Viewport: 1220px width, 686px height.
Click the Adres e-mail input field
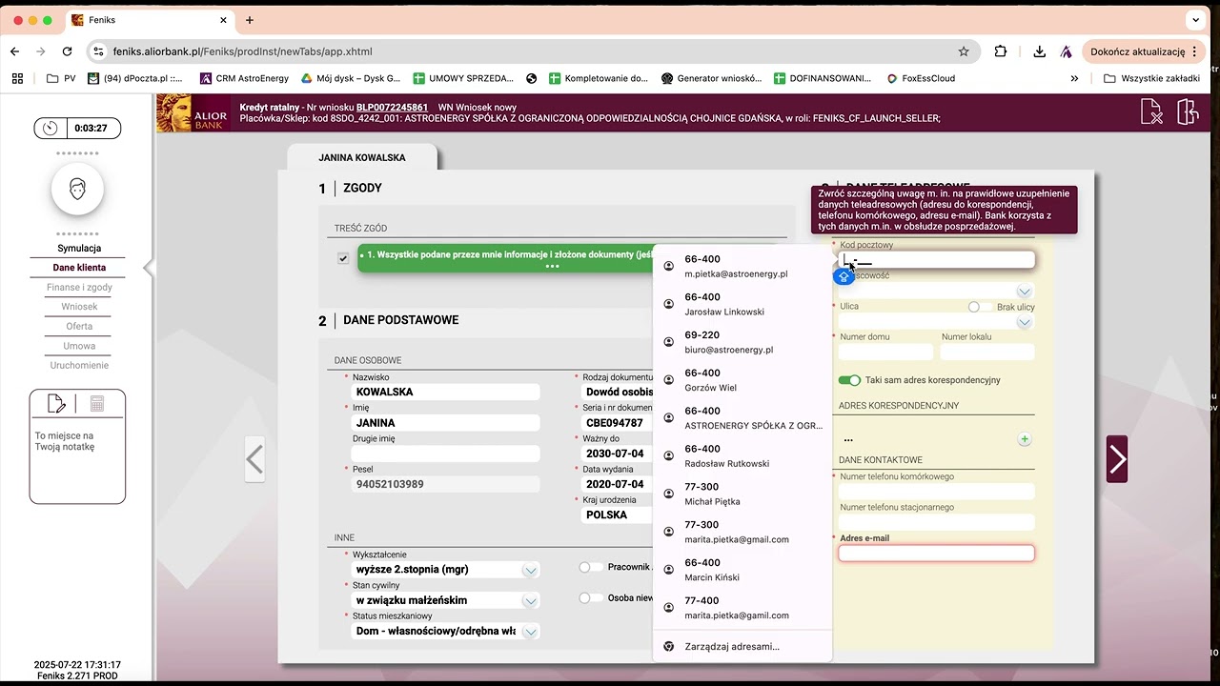coord(936,554)
